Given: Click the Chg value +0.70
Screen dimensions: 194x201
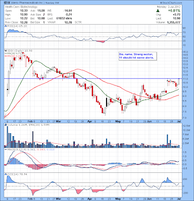Looking at the screenshot, I should tap(177, 15).
